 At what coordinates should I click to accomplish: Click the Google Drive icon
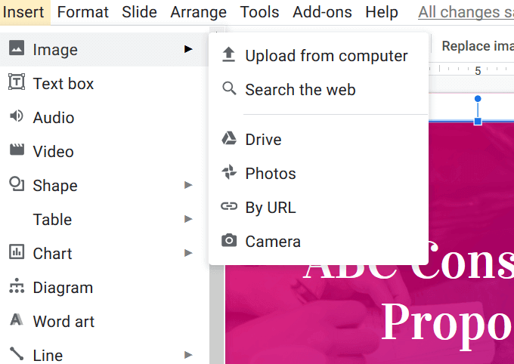click(228, 139)
